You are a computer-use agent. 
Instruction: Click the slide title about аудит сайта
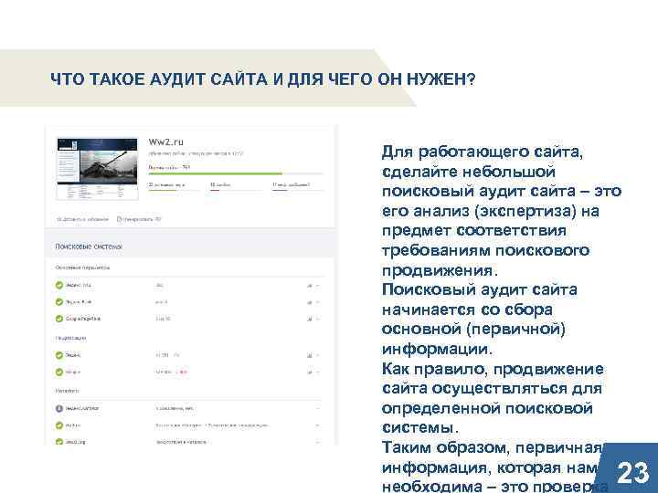click(x=262, y=79)
